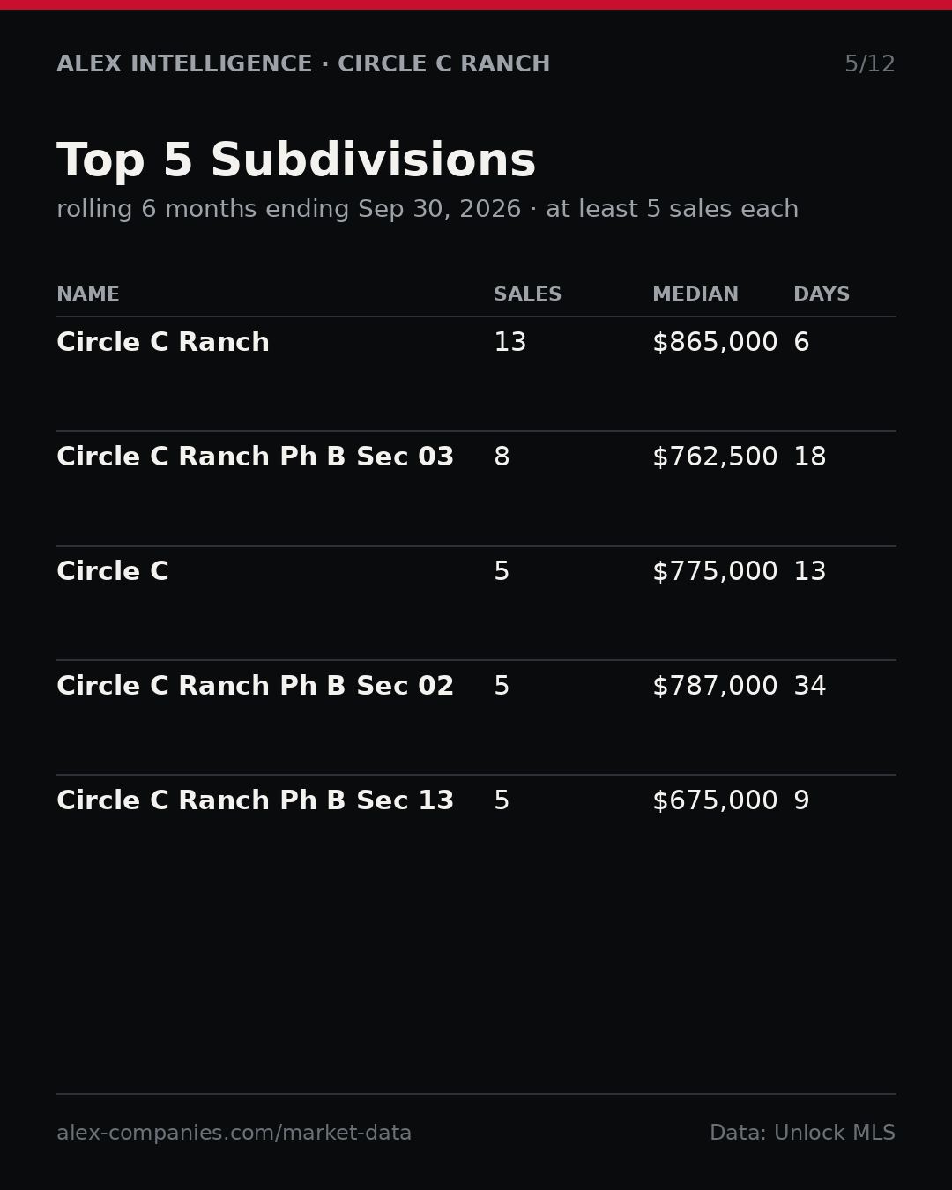Viewport: 952px width, 1190px height.
Task: Click the $675,000 median value
Action: click(x=715, y=801)
